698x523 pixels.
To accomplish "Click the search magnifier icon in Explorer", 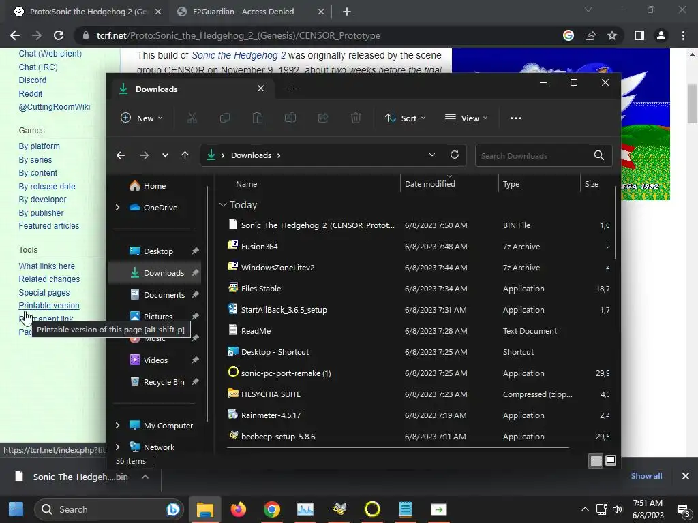I will pyautogui.click(x=599, y=155).
